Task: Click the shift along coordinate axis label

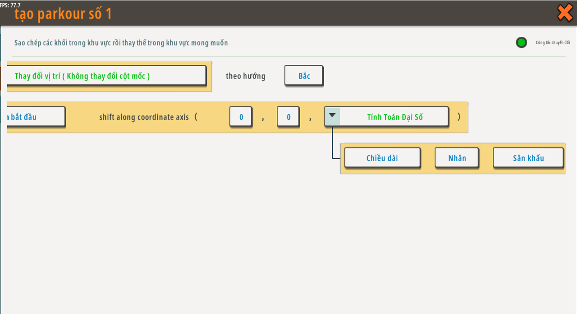Action: coord(144,117)
